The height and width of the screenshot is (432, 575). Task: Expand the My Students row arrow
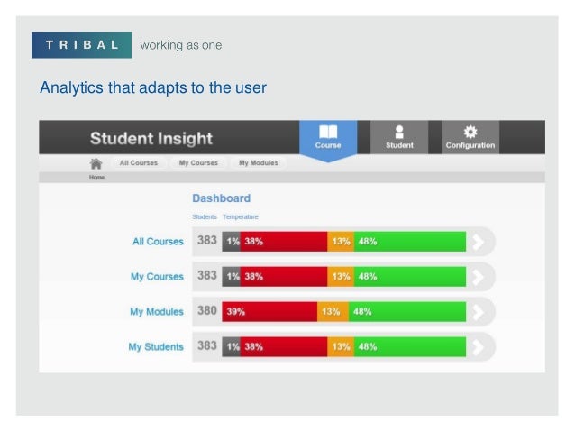[479, 346]
